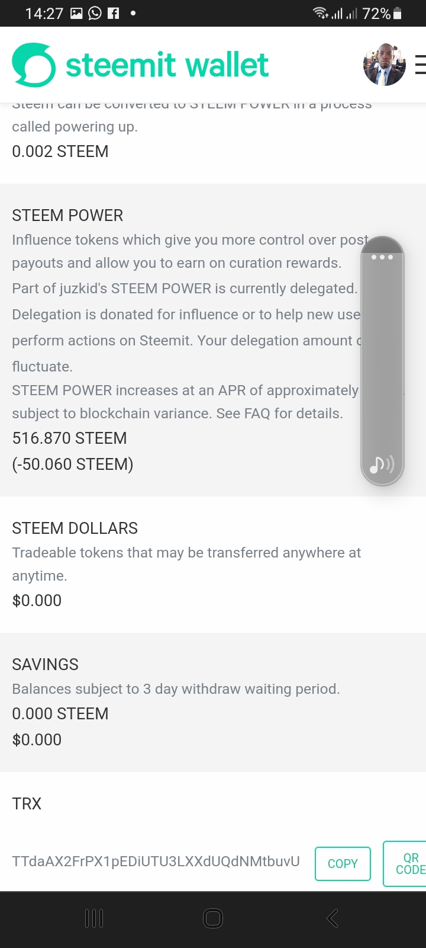Screen dimensions: 426x948
Task: Tap the WhatsApp notification icon in status bar
Action: point(95,13)
